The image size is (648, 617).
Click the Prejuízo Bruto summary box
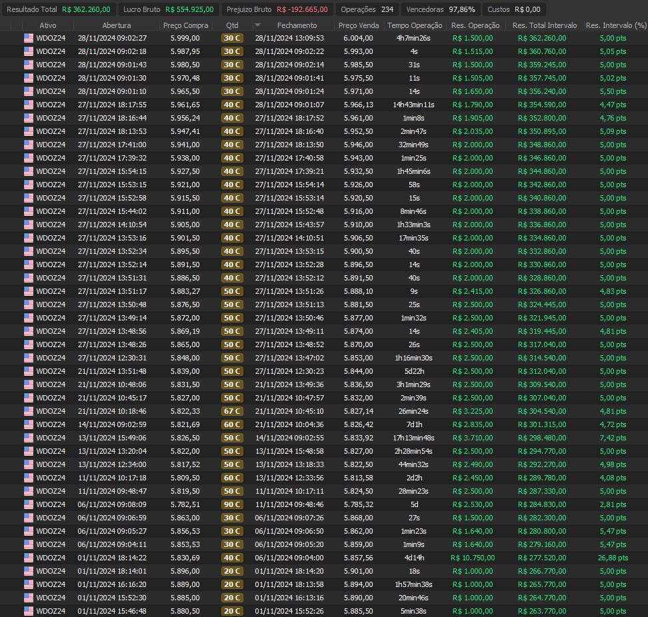tap(277, 9)
